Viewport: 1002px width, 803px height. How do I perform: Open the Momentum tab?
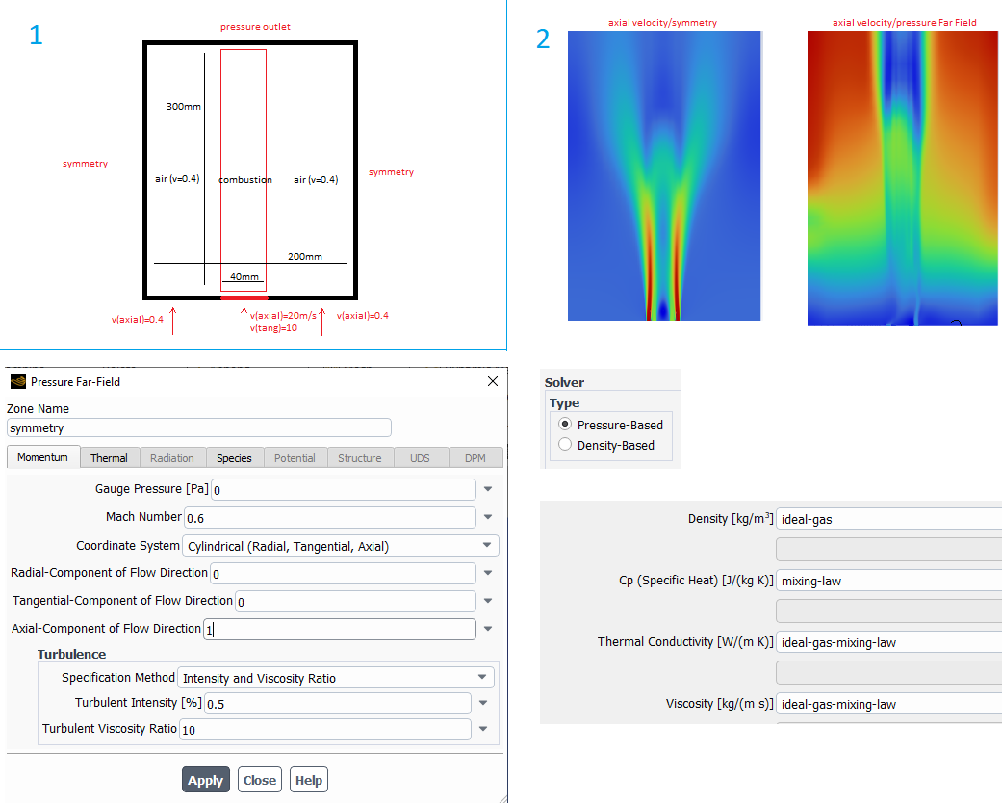pyautogui.click(x=42, y=457)
